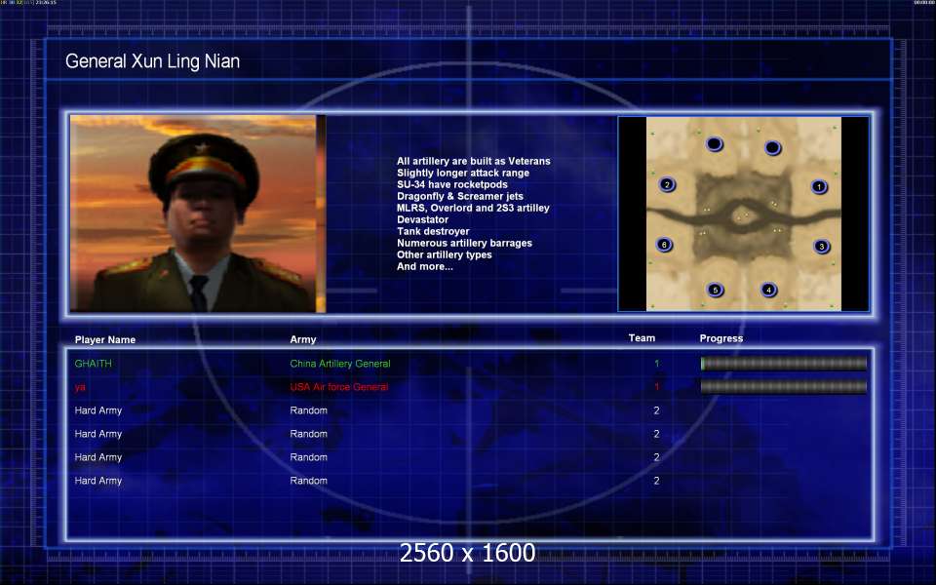
Task: Click team number 1 in GHAITH row
Action: tap(656, 364)
